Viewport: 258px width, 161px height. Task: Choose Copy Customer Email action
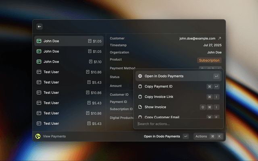click(x=178, y=116)
